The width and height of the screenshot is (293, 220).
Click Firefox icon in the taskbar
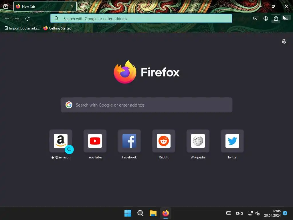click(166, 213)
